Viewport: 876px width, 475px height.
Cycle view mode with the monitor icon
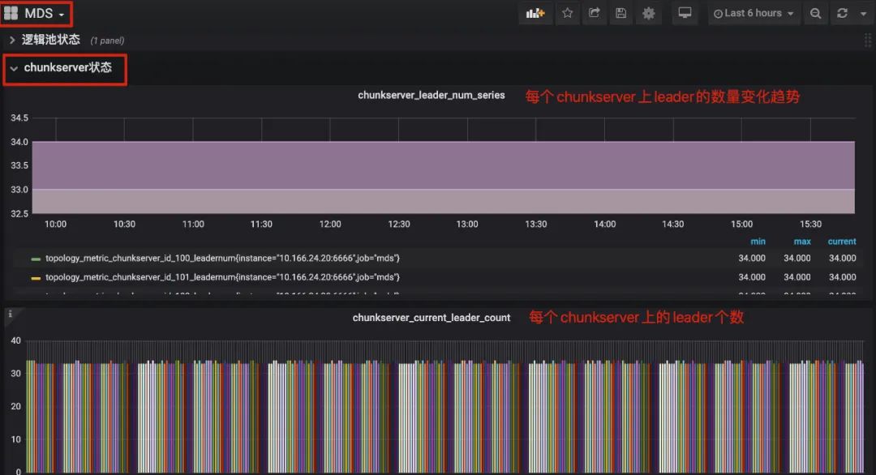(x=685, y=13)
